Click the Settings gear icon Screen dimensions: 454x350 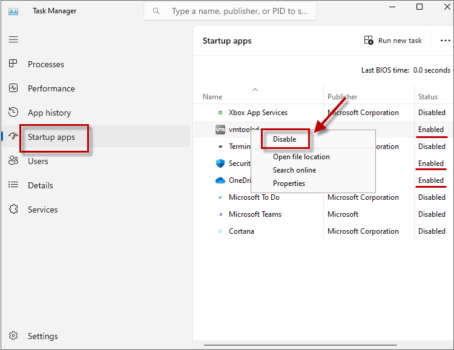click(x=13, y=335)
